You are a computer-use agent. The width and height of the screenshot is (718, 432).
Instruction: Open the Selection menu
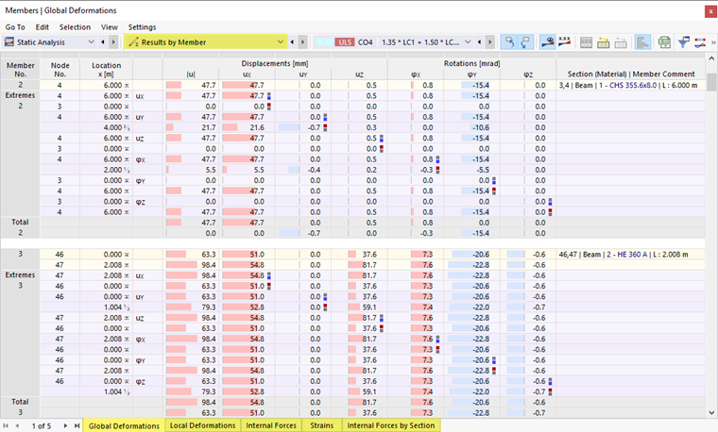click(75, 27)
